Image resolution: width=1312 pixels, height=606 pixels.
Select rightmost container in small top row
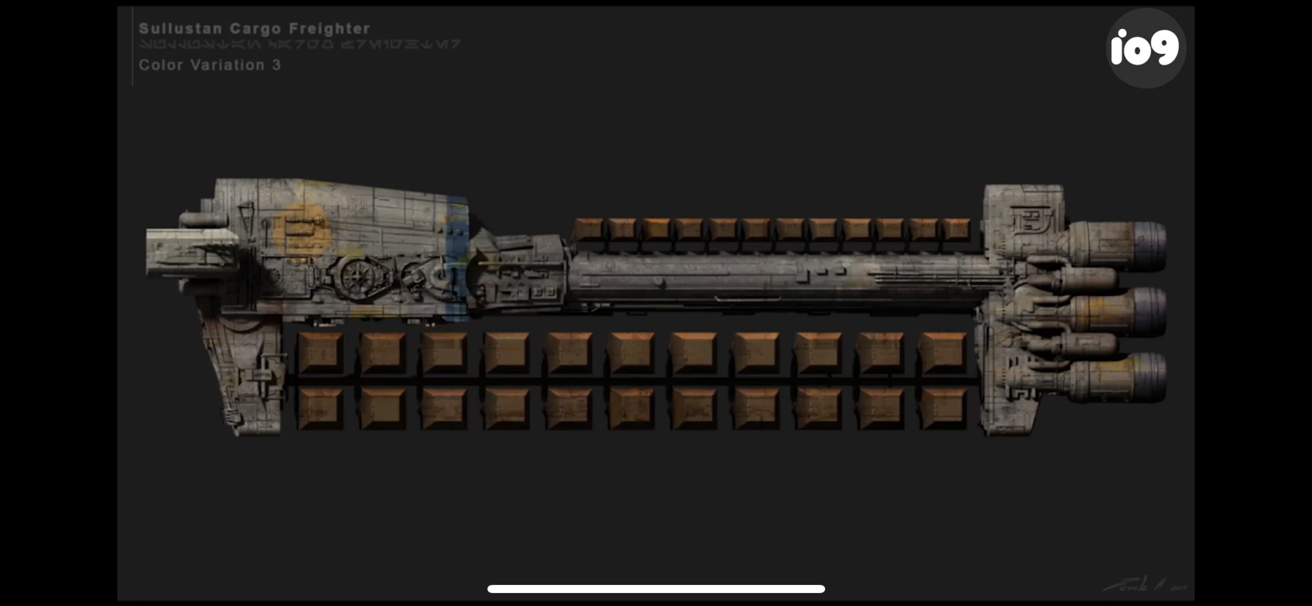pos(956,229)
